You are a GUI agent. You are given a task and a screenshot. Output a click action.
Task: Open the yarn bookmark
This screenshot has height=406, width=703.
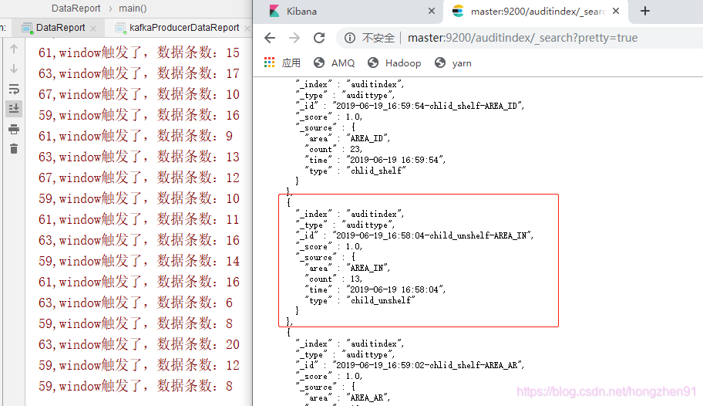[453, 63]
